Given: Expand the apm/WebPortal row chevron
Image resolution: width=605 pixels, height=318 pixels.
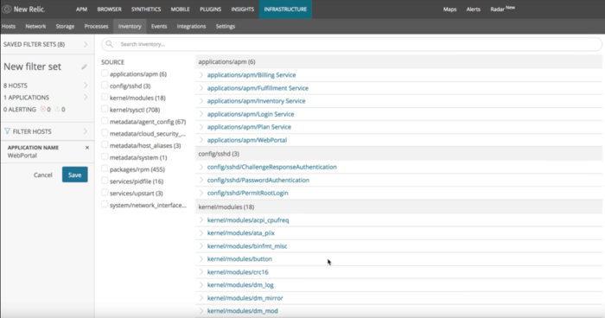Looking at the screenshot, I should pos(201,140).
